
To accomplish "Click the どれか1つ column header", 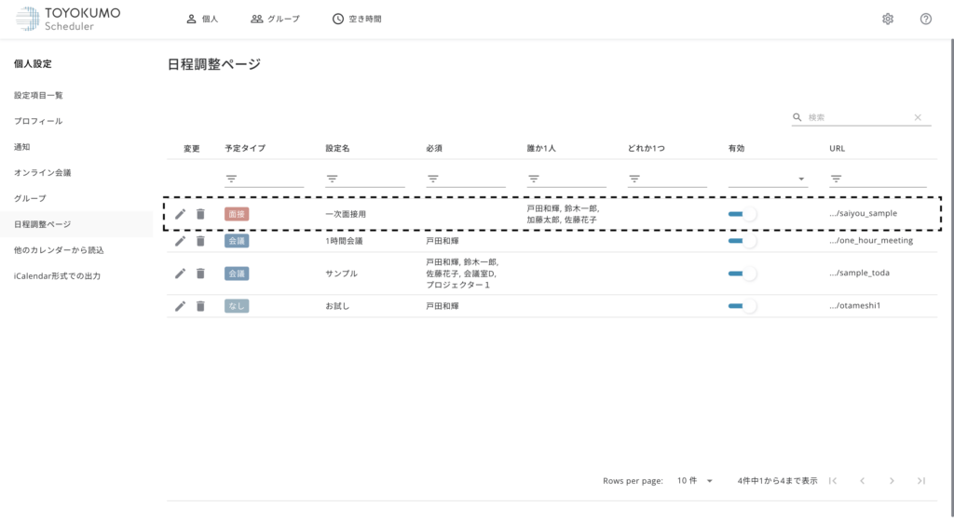I will click(647, 148).
